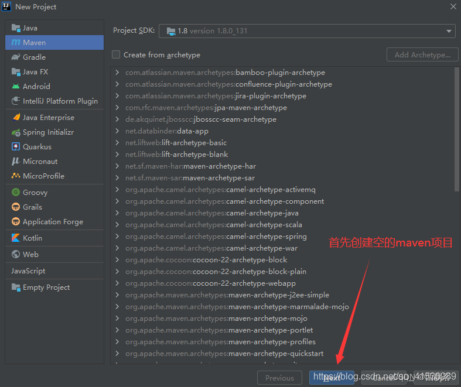461x387 pixels.
Task: Select camel-archetype-spring row
Action: (x=282, y=237)
